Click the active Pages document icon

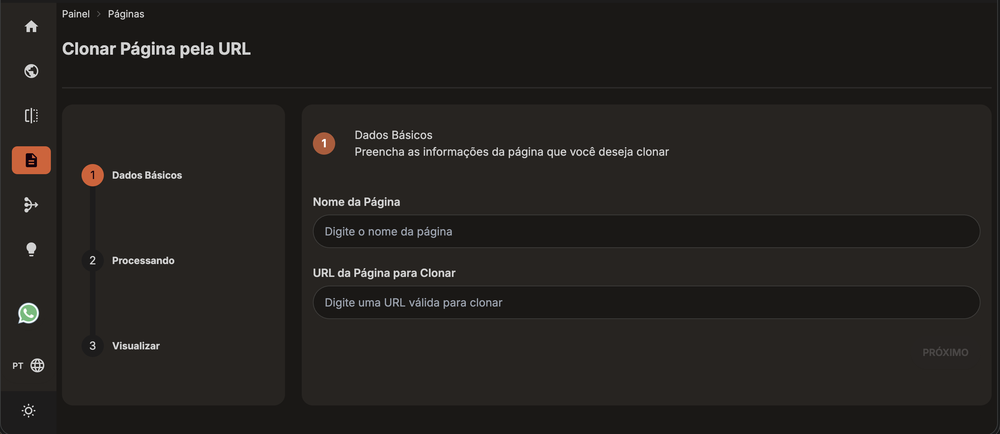[31, 160]
